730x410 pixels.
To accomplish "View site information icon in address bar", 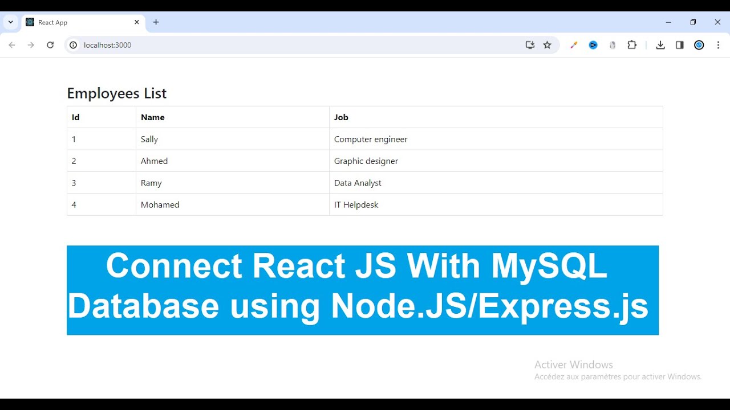I will coord(73,45).
